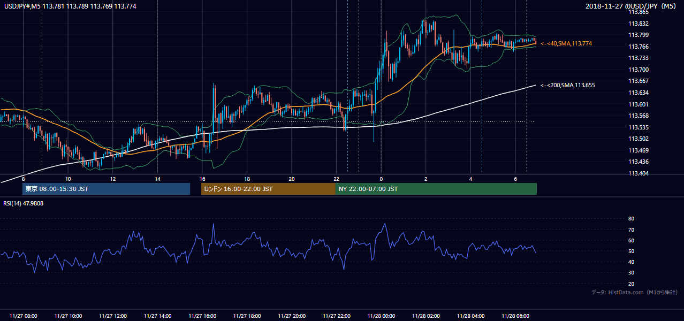Viewport: 684px width, 321px height.
Task: Click the 200 SMA label showing 113.655
Action: tap(568, 85)
